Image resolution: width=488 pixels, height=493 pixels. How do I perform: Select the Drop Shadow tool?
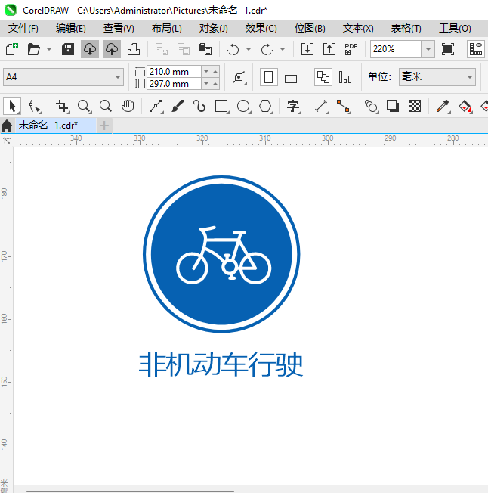(x=393, y=107)
